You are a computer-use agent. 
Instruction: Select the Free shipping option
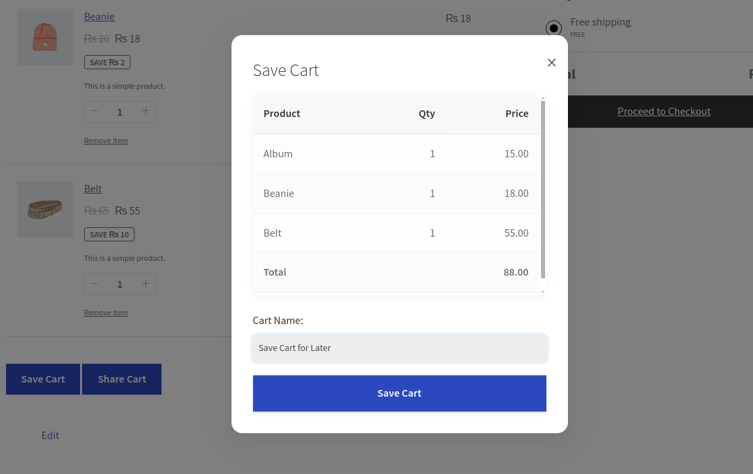tap(553, 28)
